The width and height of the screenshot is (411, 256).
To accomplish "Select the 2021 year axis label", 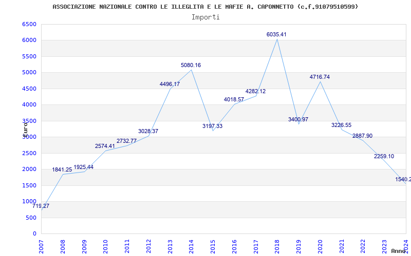I will point(342,247).
